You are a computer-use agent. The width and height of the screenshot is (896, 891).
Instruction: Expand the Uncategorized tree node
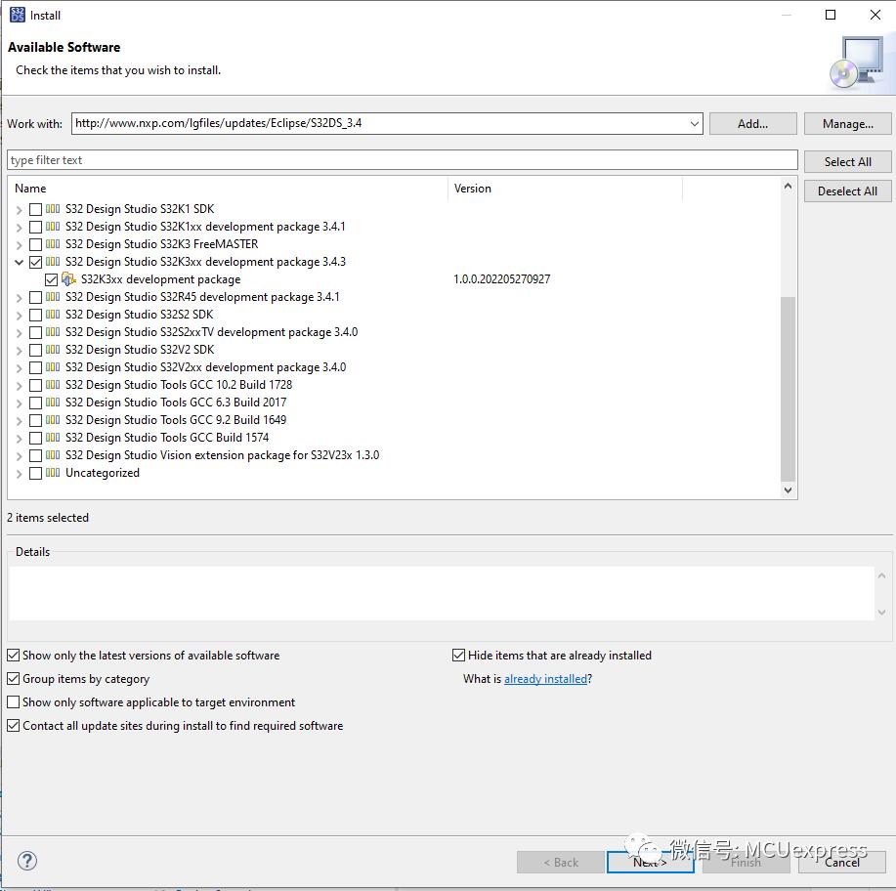coord(19,474)
